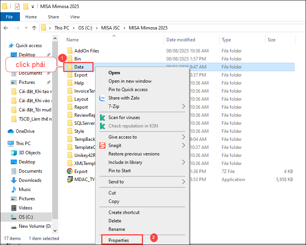Click the Properties checkmark icon in title bar

pyautogui.click(x=17, y=7)
